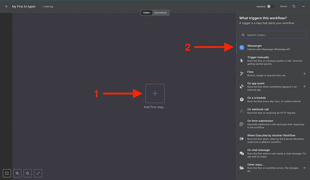Expand the Flow category arrow
Viewport: 310px width, 180px height.
304,74
